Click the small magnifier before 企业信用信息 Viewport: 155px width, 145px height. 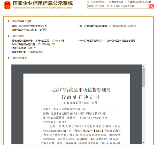(x=88, y=2)
